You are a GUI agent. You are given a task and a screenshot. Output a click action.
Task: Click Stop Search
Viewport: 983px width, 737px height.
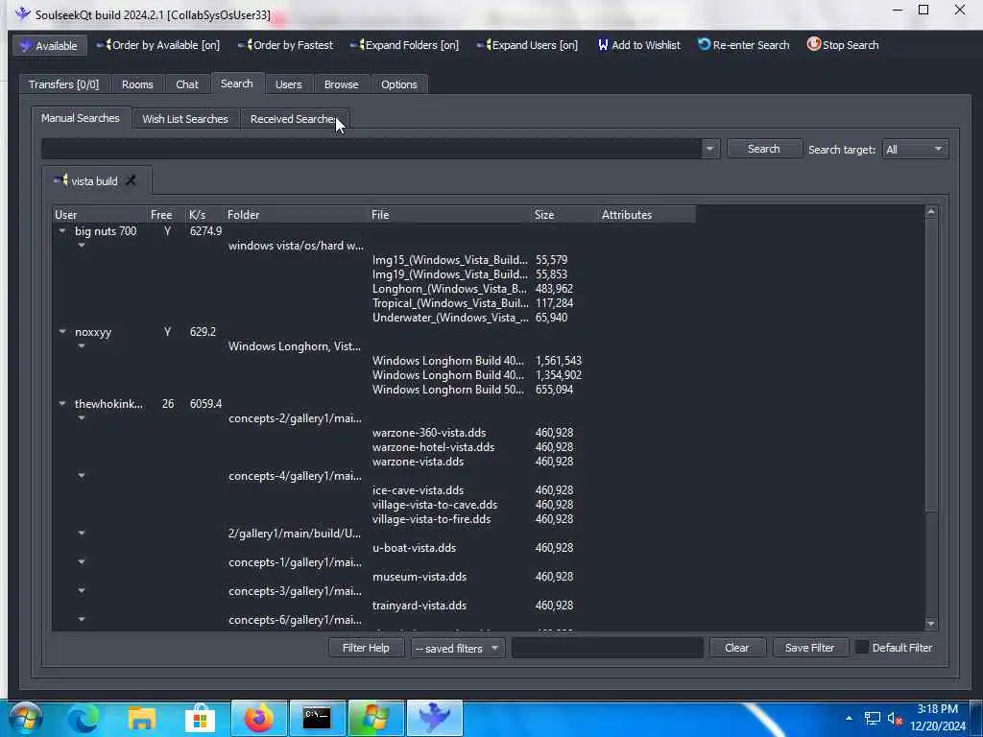click(843, 45)
